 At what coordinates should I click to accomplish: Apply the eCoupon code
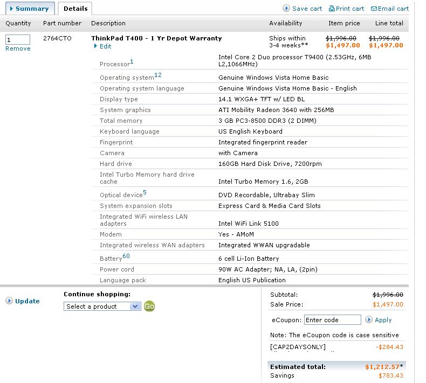pyautogui.click(x=383, y=320)
